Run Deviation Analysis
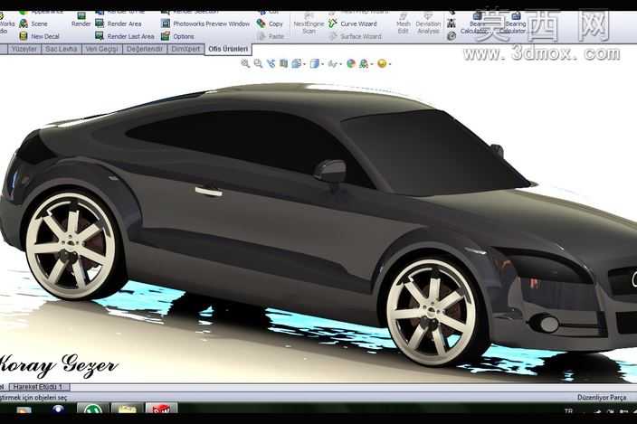The image size is (637, 424). (428, 24)
